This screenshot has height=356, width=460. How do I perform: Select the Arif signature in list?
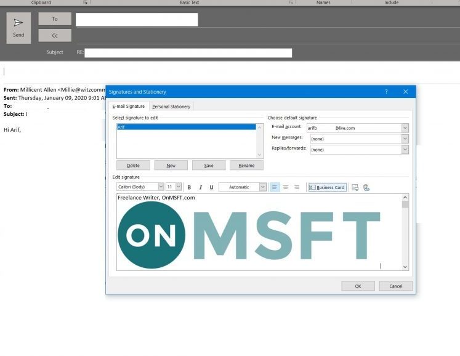(187, 127)
